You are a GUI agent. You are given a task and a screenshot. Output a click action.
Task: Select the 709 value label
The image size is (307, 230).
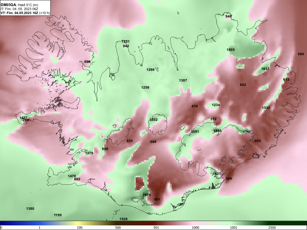(26, 120)
